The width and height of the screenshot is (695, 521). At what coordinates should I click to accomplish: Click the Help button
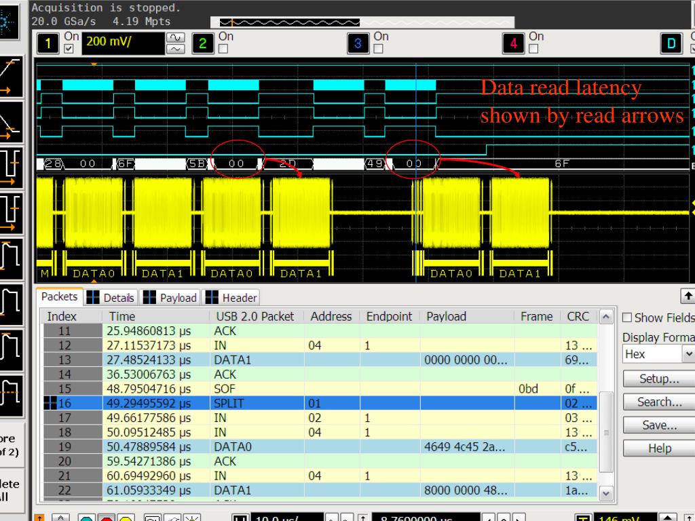pyautogui.click(x=658, y=448)
